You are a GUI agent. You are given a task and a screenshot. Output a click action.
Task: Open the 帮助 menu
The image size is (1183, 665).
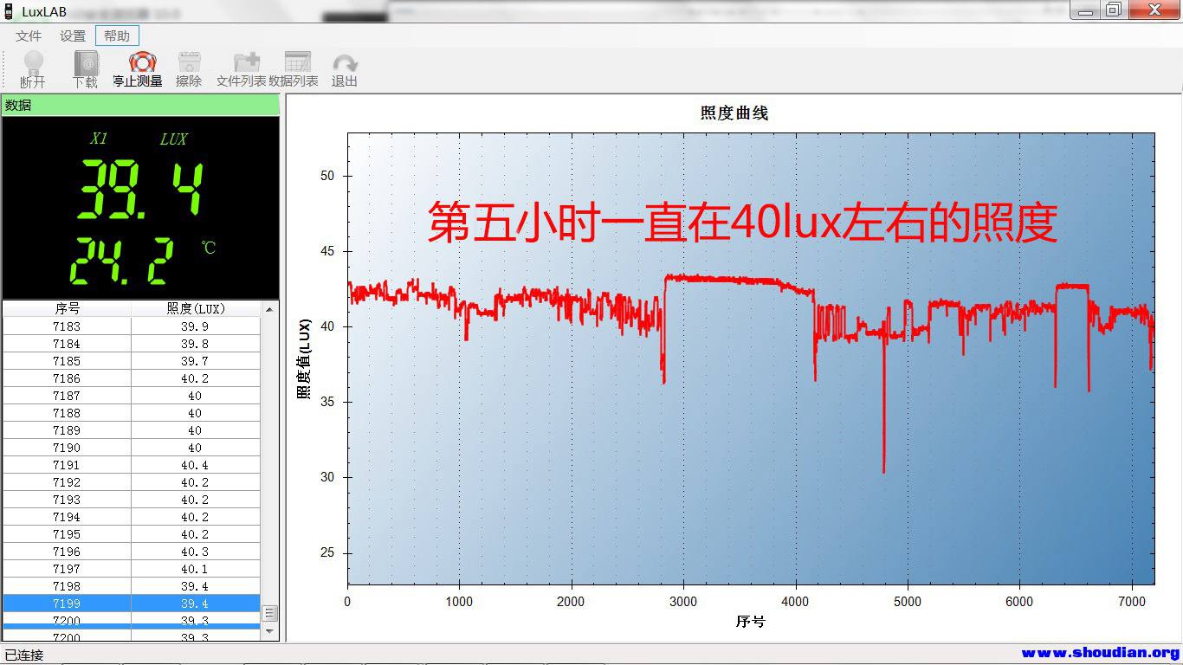117,36
